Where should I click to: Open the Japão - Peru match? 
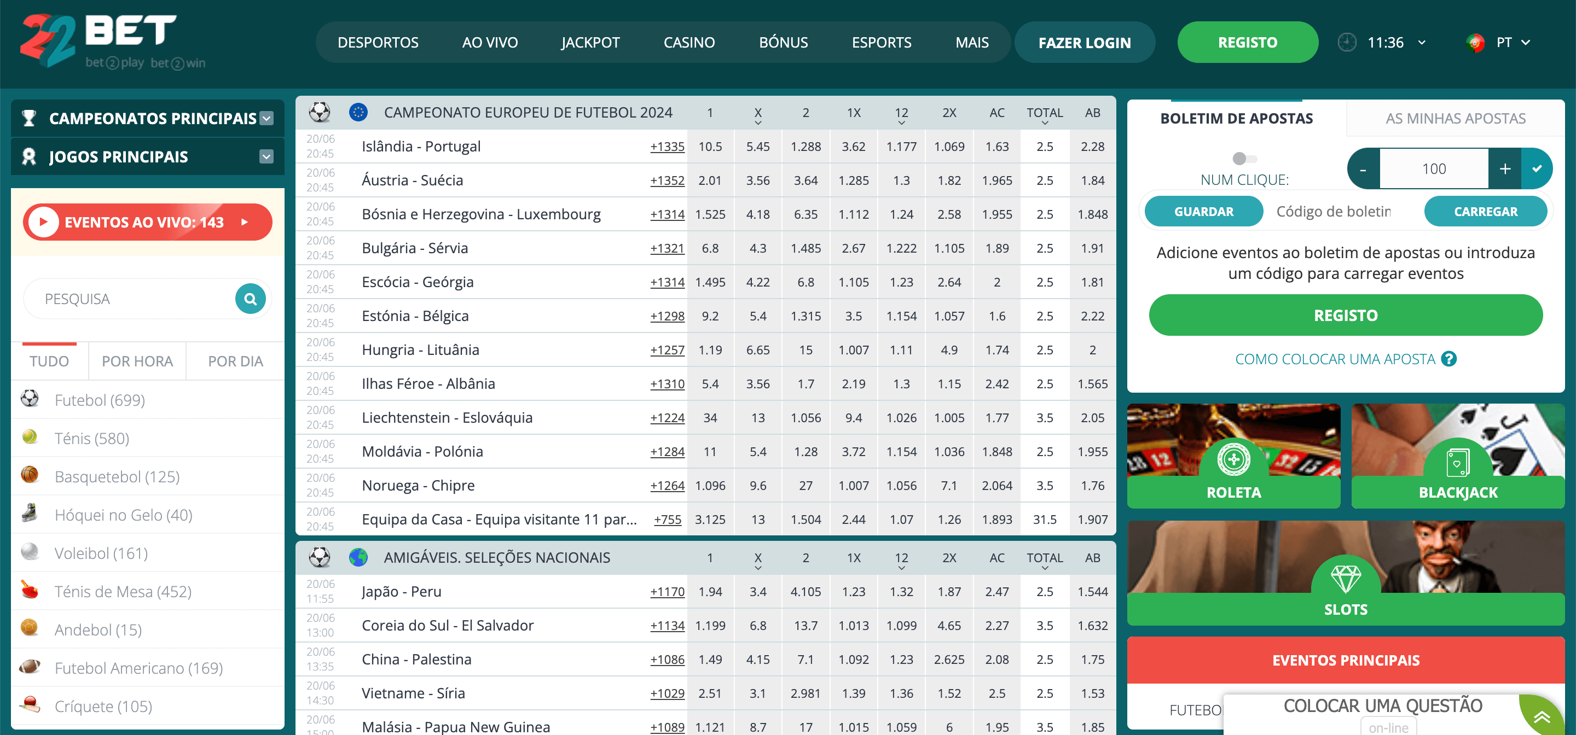(401, 591)
